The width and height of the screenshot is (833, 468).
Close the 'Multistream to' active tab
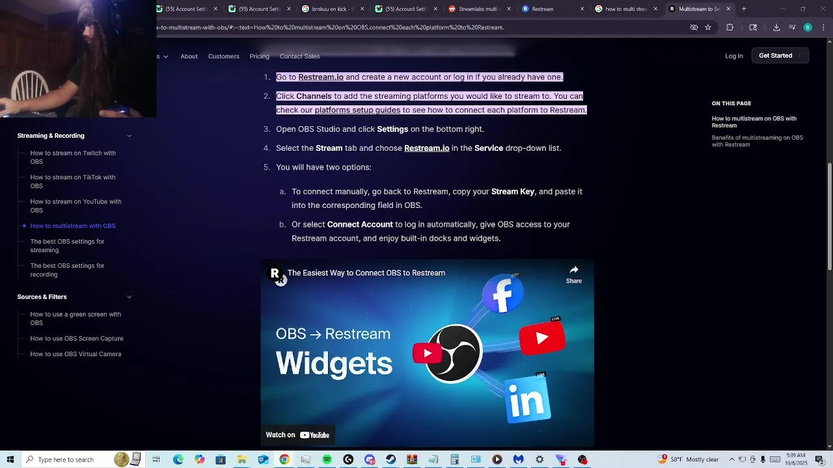tap(728, 9)
